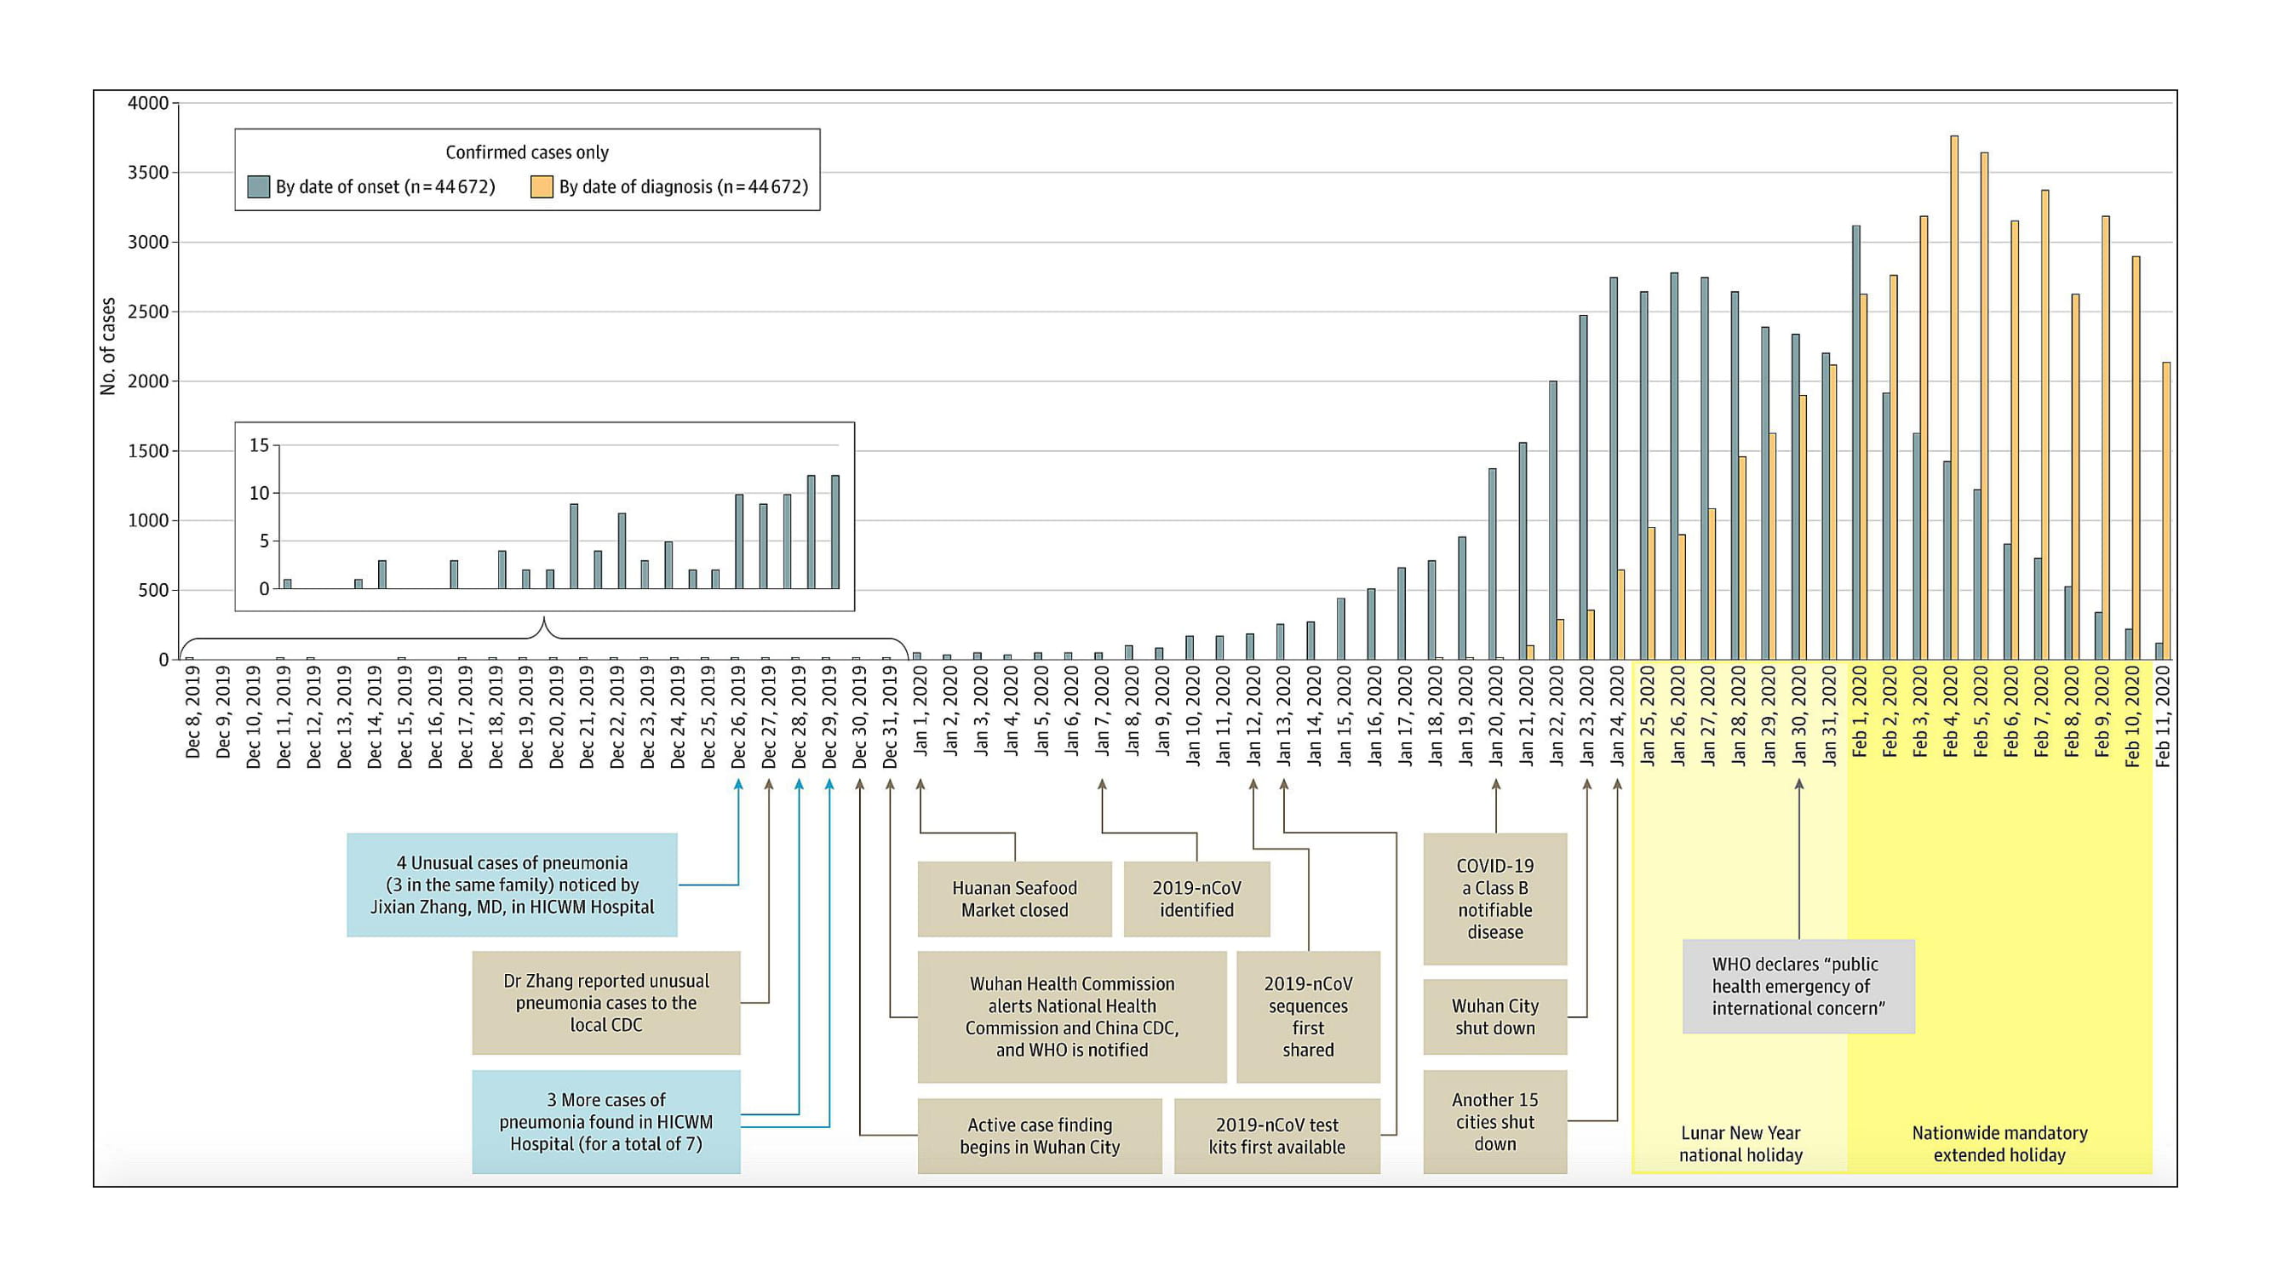
Task: Click the 'Confirmed cases only' legend title
Action: click(526, 152)
